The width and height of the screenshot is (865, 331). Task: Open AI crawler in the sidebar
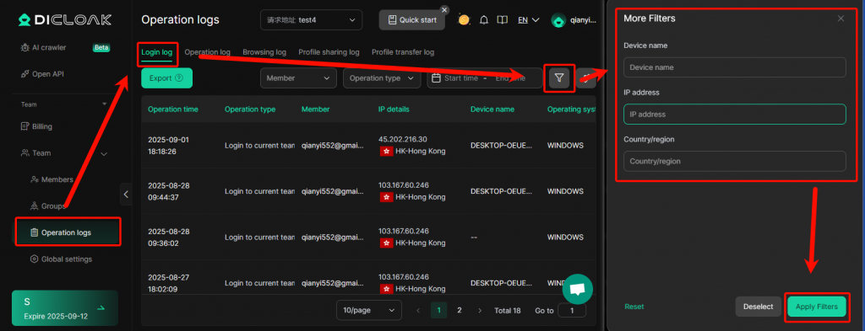click(x=48, y=48)
